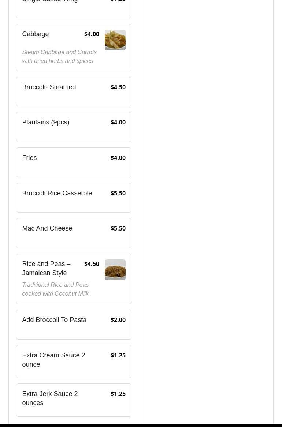Viewport: 282px width, 427px height.
Task: Click the Cabbage dish thumbnail photo
Action: [x=115, y=40]
